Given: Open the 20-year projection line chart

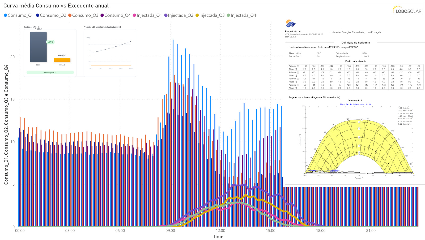Looking at the screenshot, I should (110, 53).
